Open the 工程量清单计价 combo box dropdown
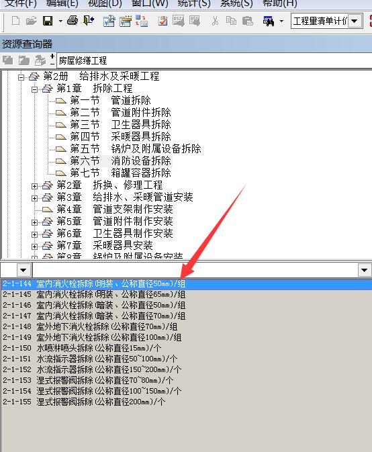This screenshot has height=452, width=372. pos(355,21)
